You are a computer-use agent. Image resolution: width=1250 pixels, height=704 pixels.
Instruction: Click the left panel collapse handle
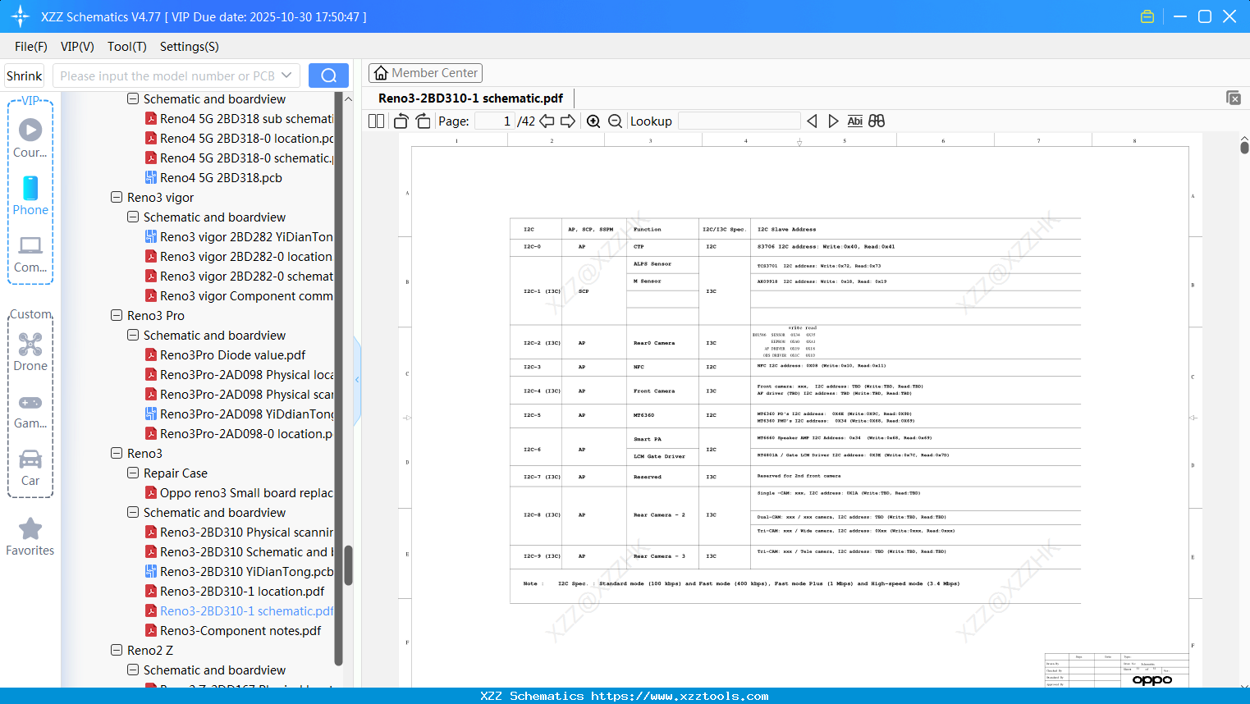pos(357,380)
